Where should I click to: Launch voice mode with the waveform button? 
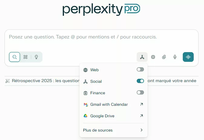(188, 57)
